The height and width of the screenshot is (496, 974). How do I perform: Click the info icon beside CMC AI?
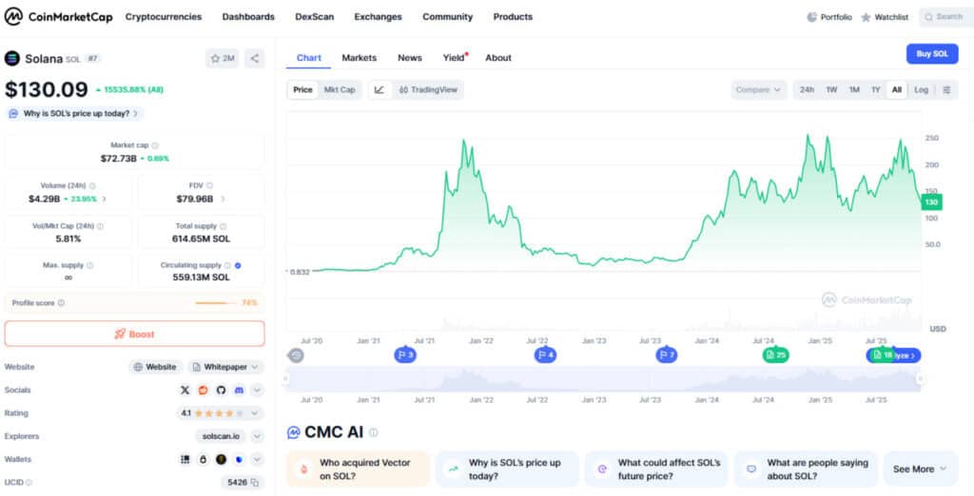coord(373,432)
